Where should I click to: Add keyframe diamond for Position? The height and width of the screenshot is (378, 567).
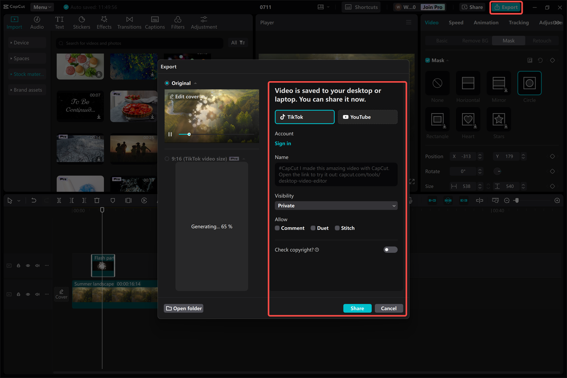coord(552,156)
